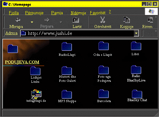Image resolution: width=159 pixels, height=117 pixels.
Task: Open the question mark help menu
Action: (110, 12)
